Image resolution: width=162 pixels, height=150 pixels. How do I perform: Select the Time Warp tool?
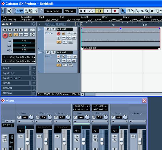pyautogui.click(x=156, y=11)
